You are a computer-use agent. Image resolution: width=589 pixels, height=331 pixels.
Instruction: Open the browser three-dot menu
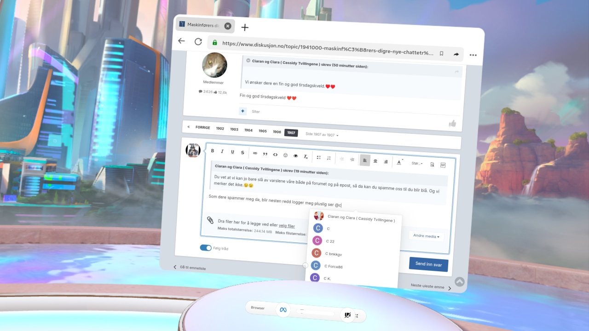(x=473, y=55)
